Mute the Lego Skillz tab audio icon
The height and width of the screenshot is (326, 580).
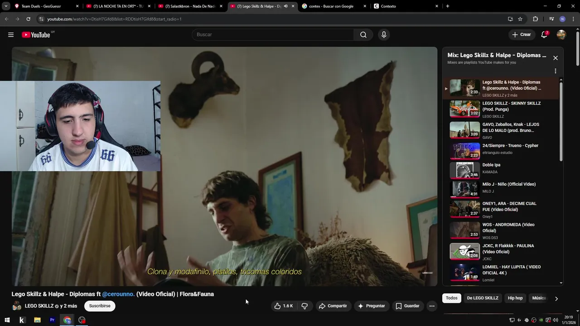tap(285, 6)
